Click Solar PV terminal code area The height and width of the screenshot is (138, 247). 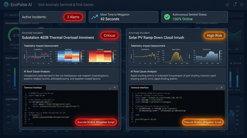(x=177, y=109)
